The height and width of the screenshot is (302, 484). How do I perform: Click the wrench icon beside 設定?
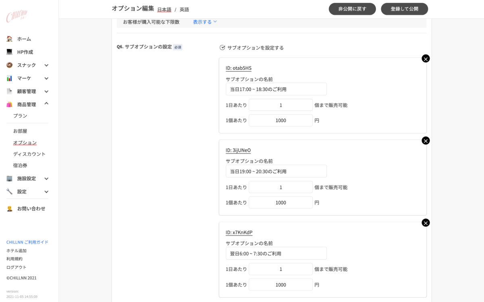pos(9,192)
